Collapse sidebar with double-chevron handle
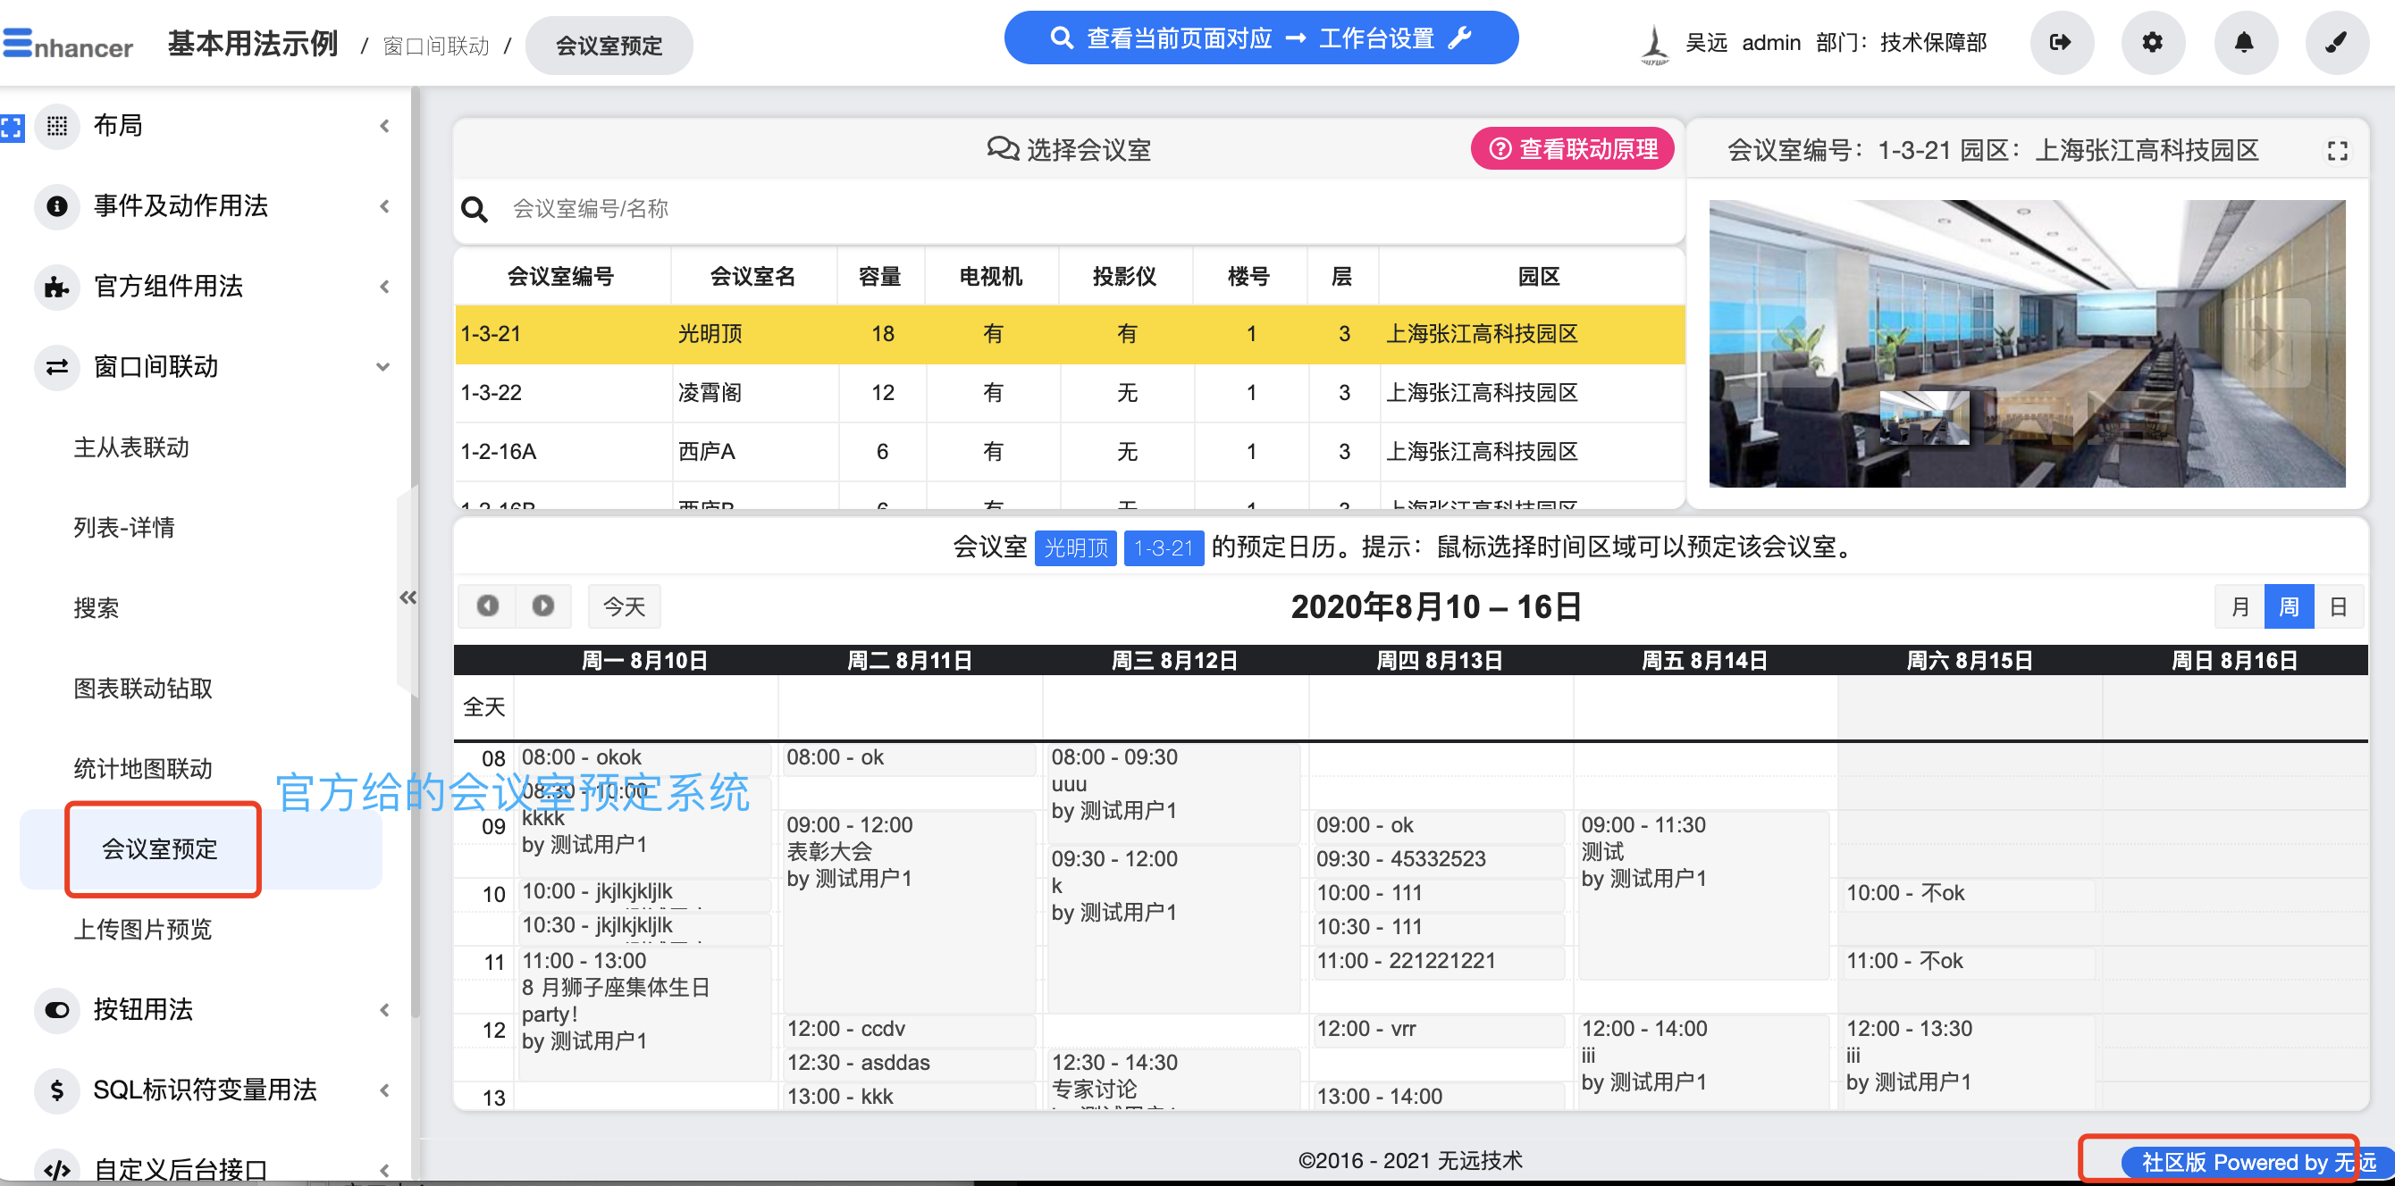This screenshot has width=2395, height=1186. (408, 597)
